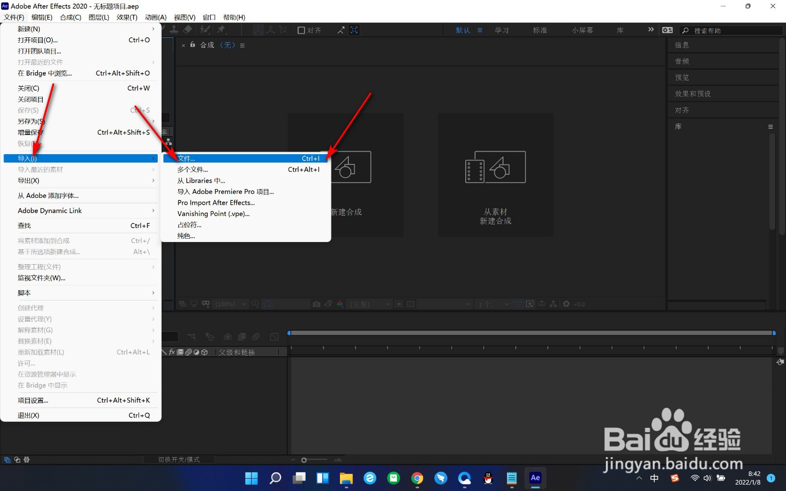Toggle the timeline motion blur icon
Viewport: 786px width, 491px height.
pos(255,337)
